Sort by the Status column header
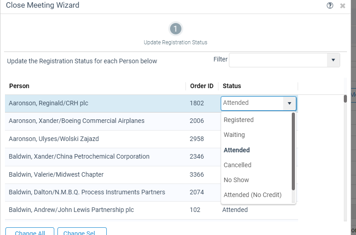The width and height of the screenshot is (356, 235). pos(258,86)
